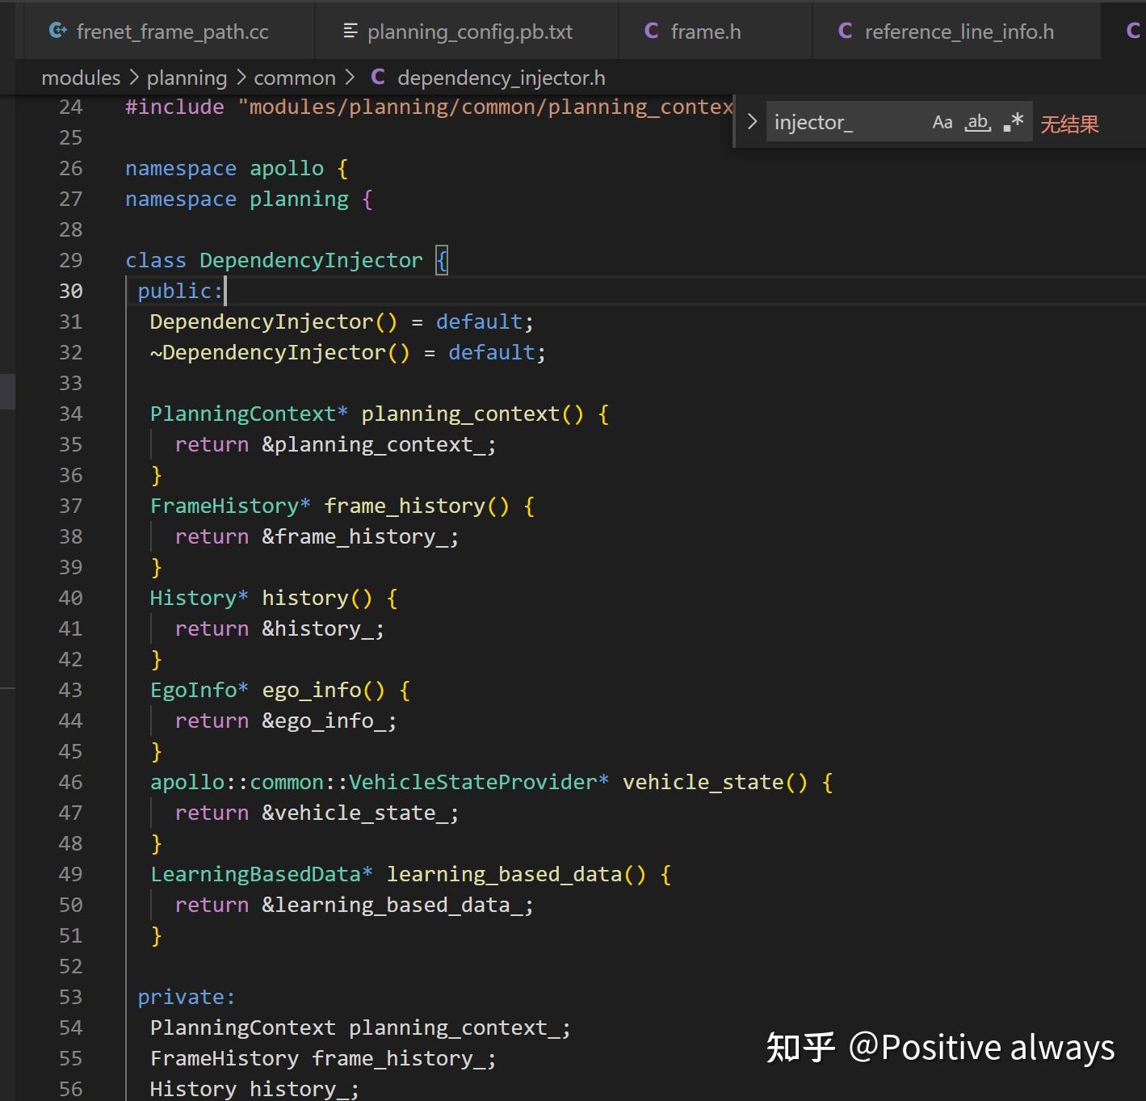Switch to the frame.h tab
Viewport: 1146px width, 1101px height.
(x=706, y=31)
